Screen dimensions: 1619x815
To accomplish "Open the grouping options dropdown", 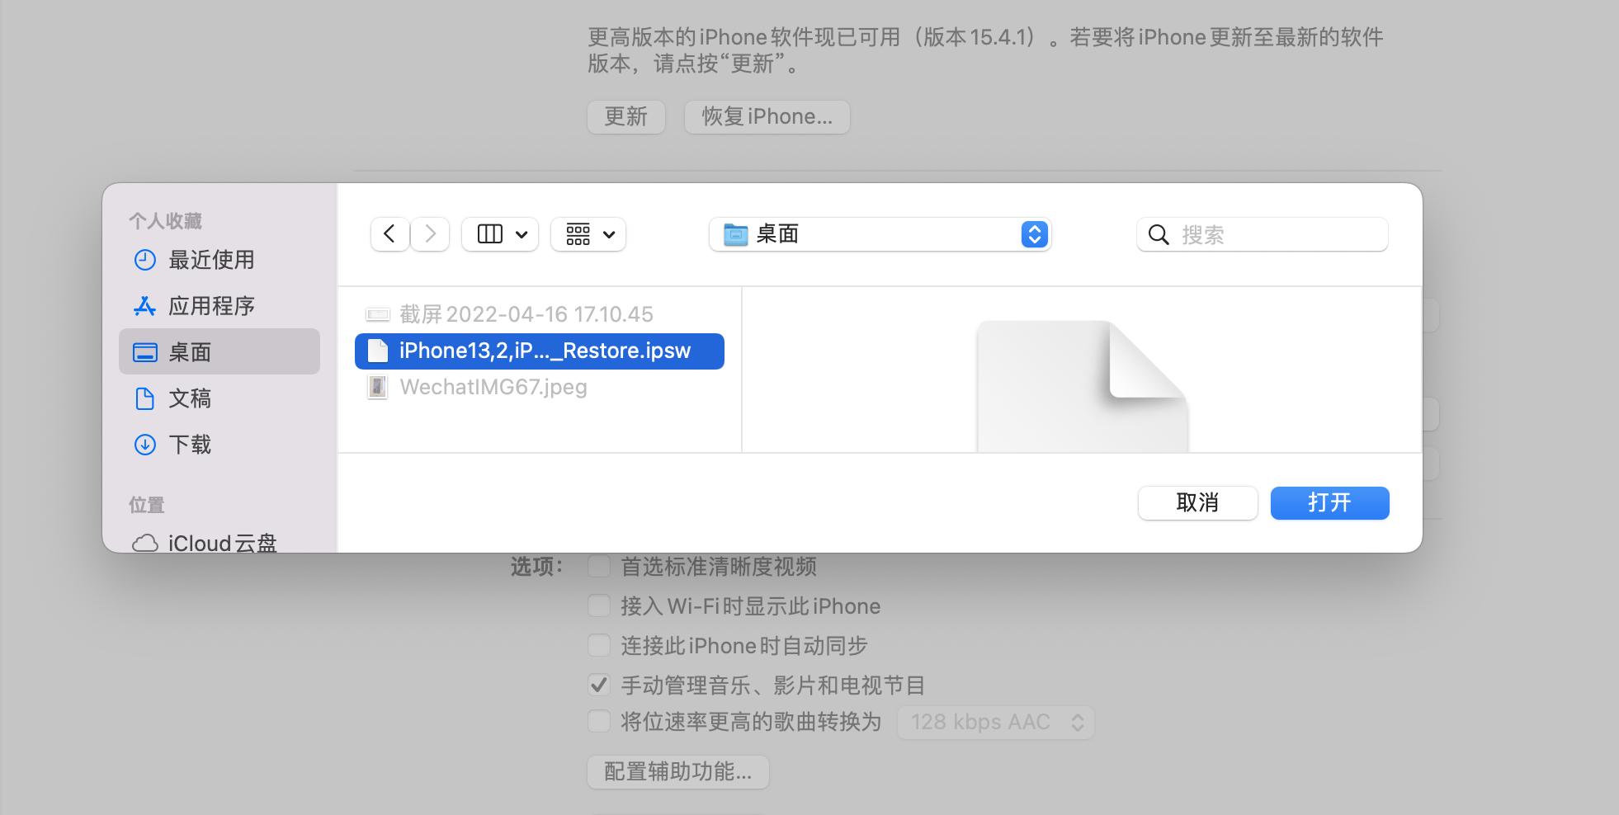I will (x=588, y=233).
